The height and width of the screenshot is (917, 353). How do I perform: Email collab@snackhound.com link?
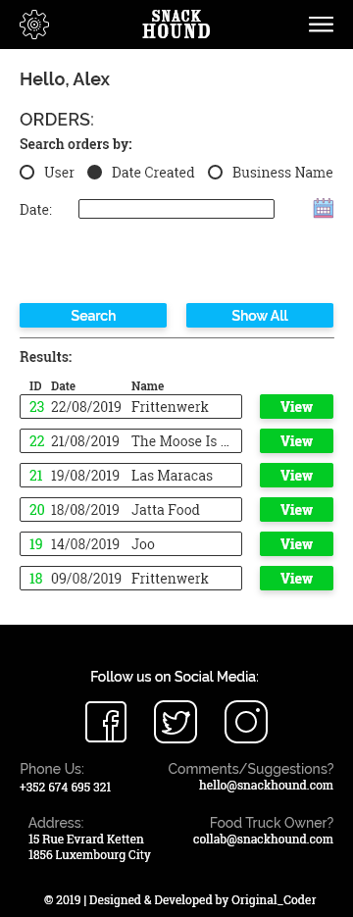tap(263, 839)
